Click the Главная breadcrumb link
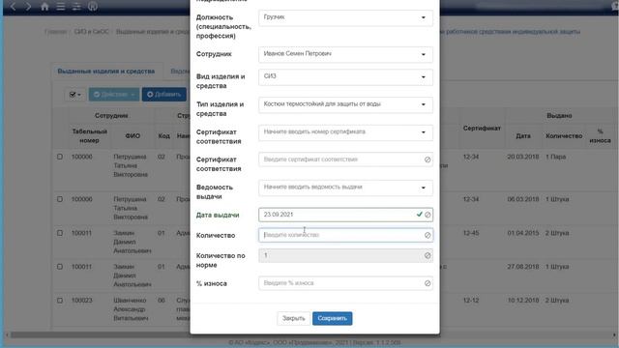 tap(55, 32)
